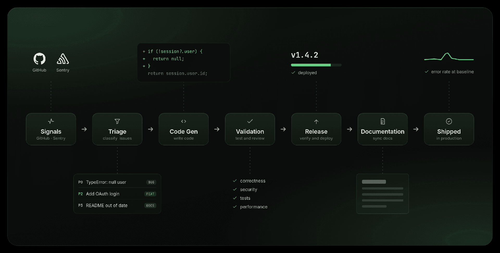The width and height of the screenshot is (500, 253).
Task: Click the performance checkmark
Action: pyautogui.click(x=235, y=207)
